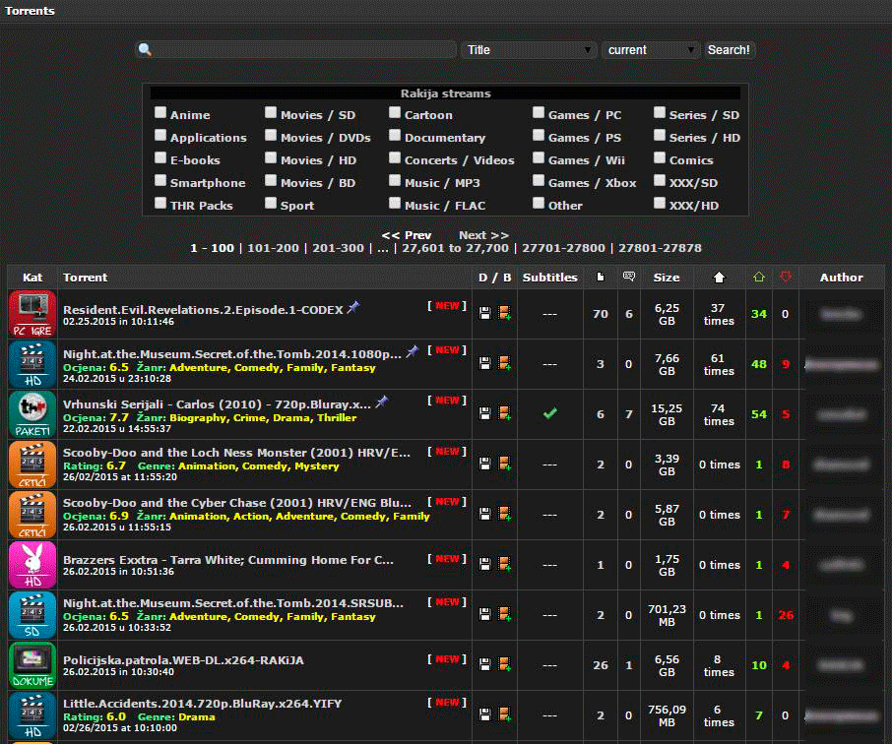Open Policijska.patrola.WEB-DL.x264-RAKiJA torrent link
Image resolution: width=892 pixels, height=744 pixels.
click(183, 659)
